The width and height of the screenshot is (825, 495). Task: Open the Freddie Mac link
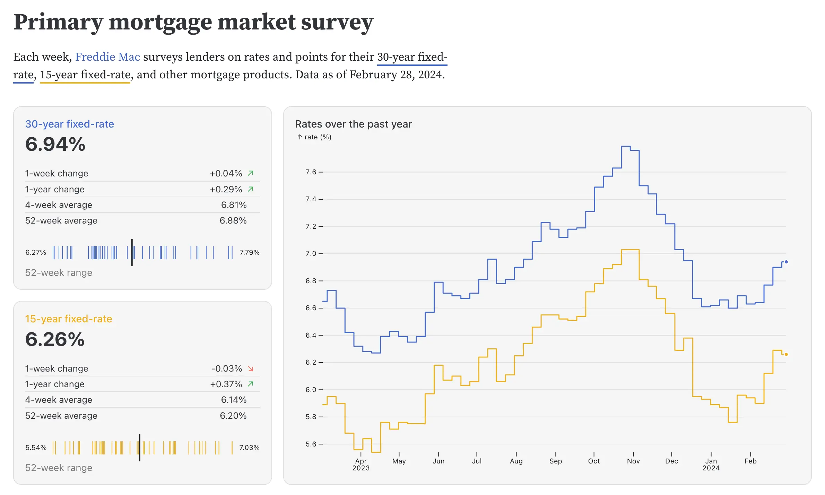107,57
